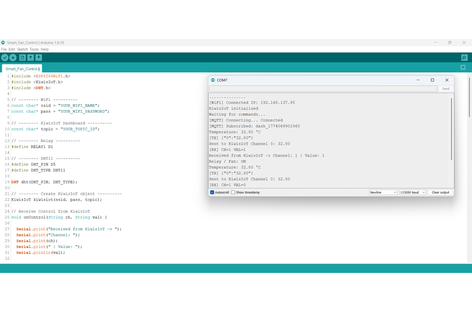Save the sketch with down-arrow icon
472x312 pixels.
pos(39,57)
